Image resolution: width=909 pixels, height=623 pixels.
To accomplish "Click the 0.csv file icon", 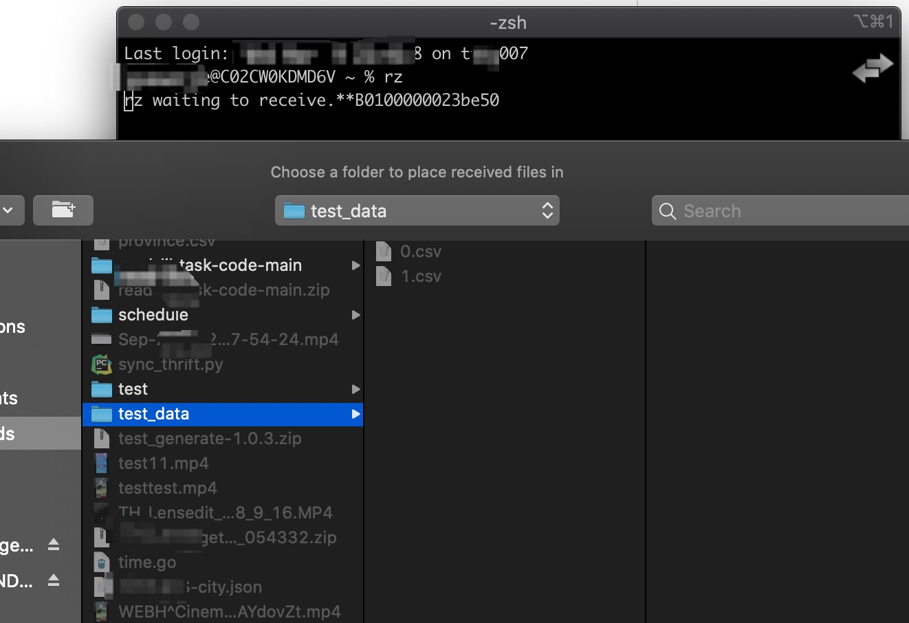I will (x=384, y=252).
